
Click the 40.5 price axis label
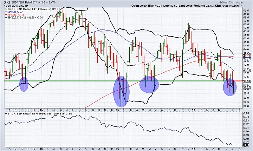(x=246, y=77)
